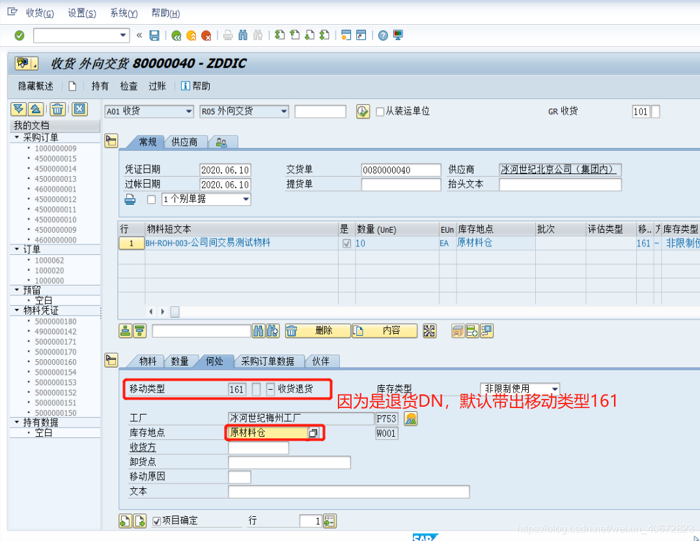The height and width of the screenshot is (541, 700).
Task: Switch to the 供应商 header tab
Action: click(x=184, y=142)
